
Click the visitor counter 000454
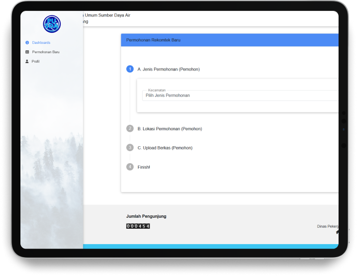click(x=138, y=226)
